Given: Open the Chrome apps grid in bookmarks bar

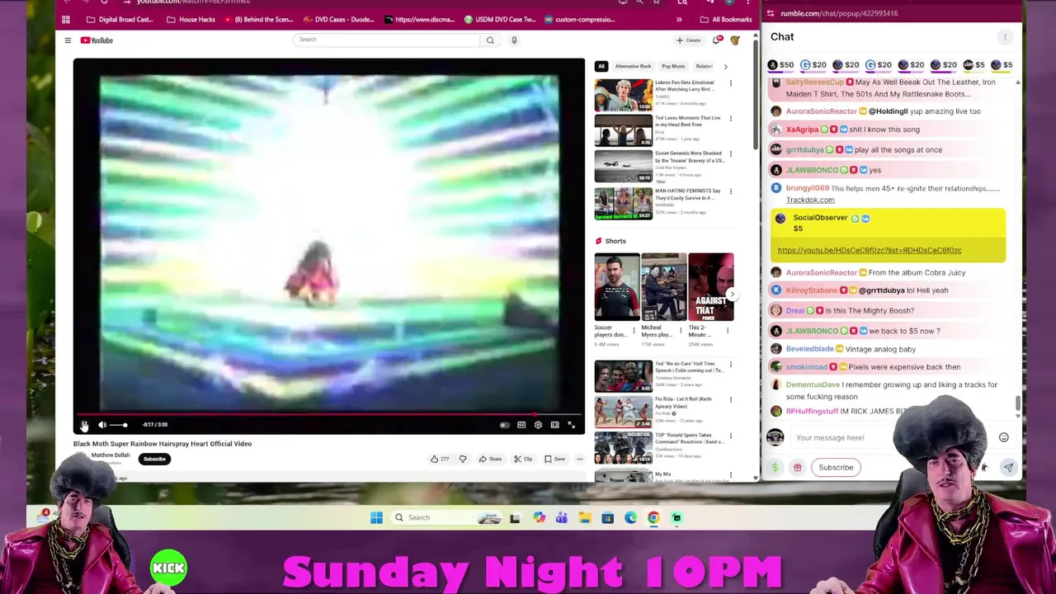Looking at the screenshot, I should tap(66, 19).
